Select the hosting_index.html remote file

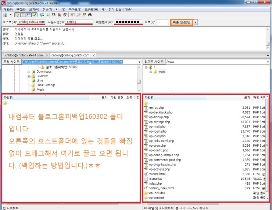coord(161,188)
